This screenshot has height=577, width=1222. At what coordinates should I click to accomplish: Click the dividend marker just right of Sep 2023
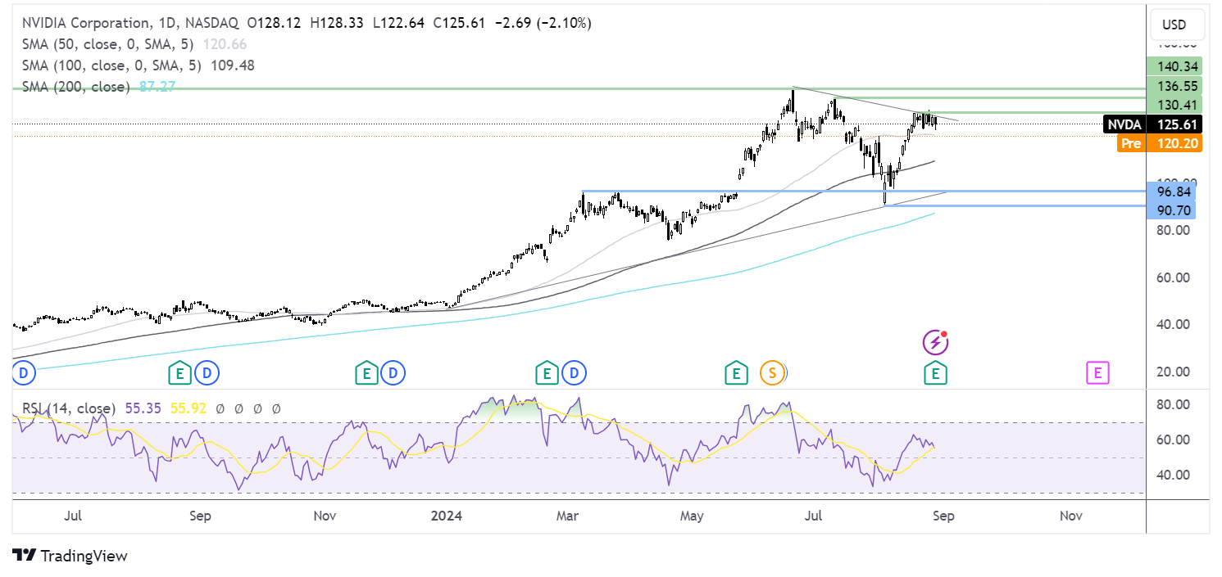pos(207,374)
